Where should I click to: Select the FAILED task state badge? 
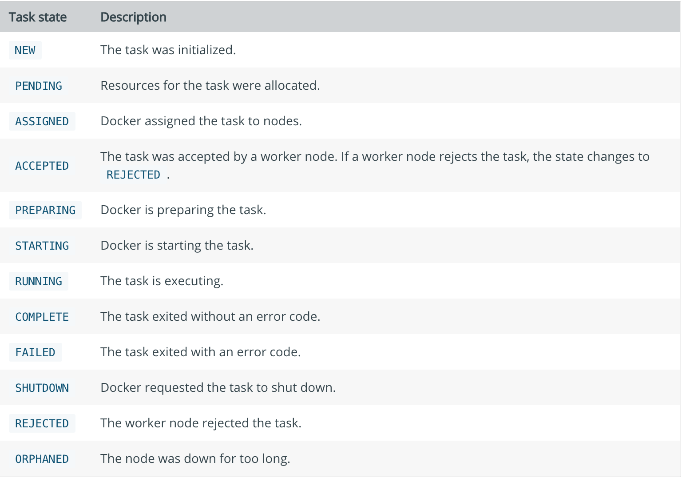coord(35,352)
